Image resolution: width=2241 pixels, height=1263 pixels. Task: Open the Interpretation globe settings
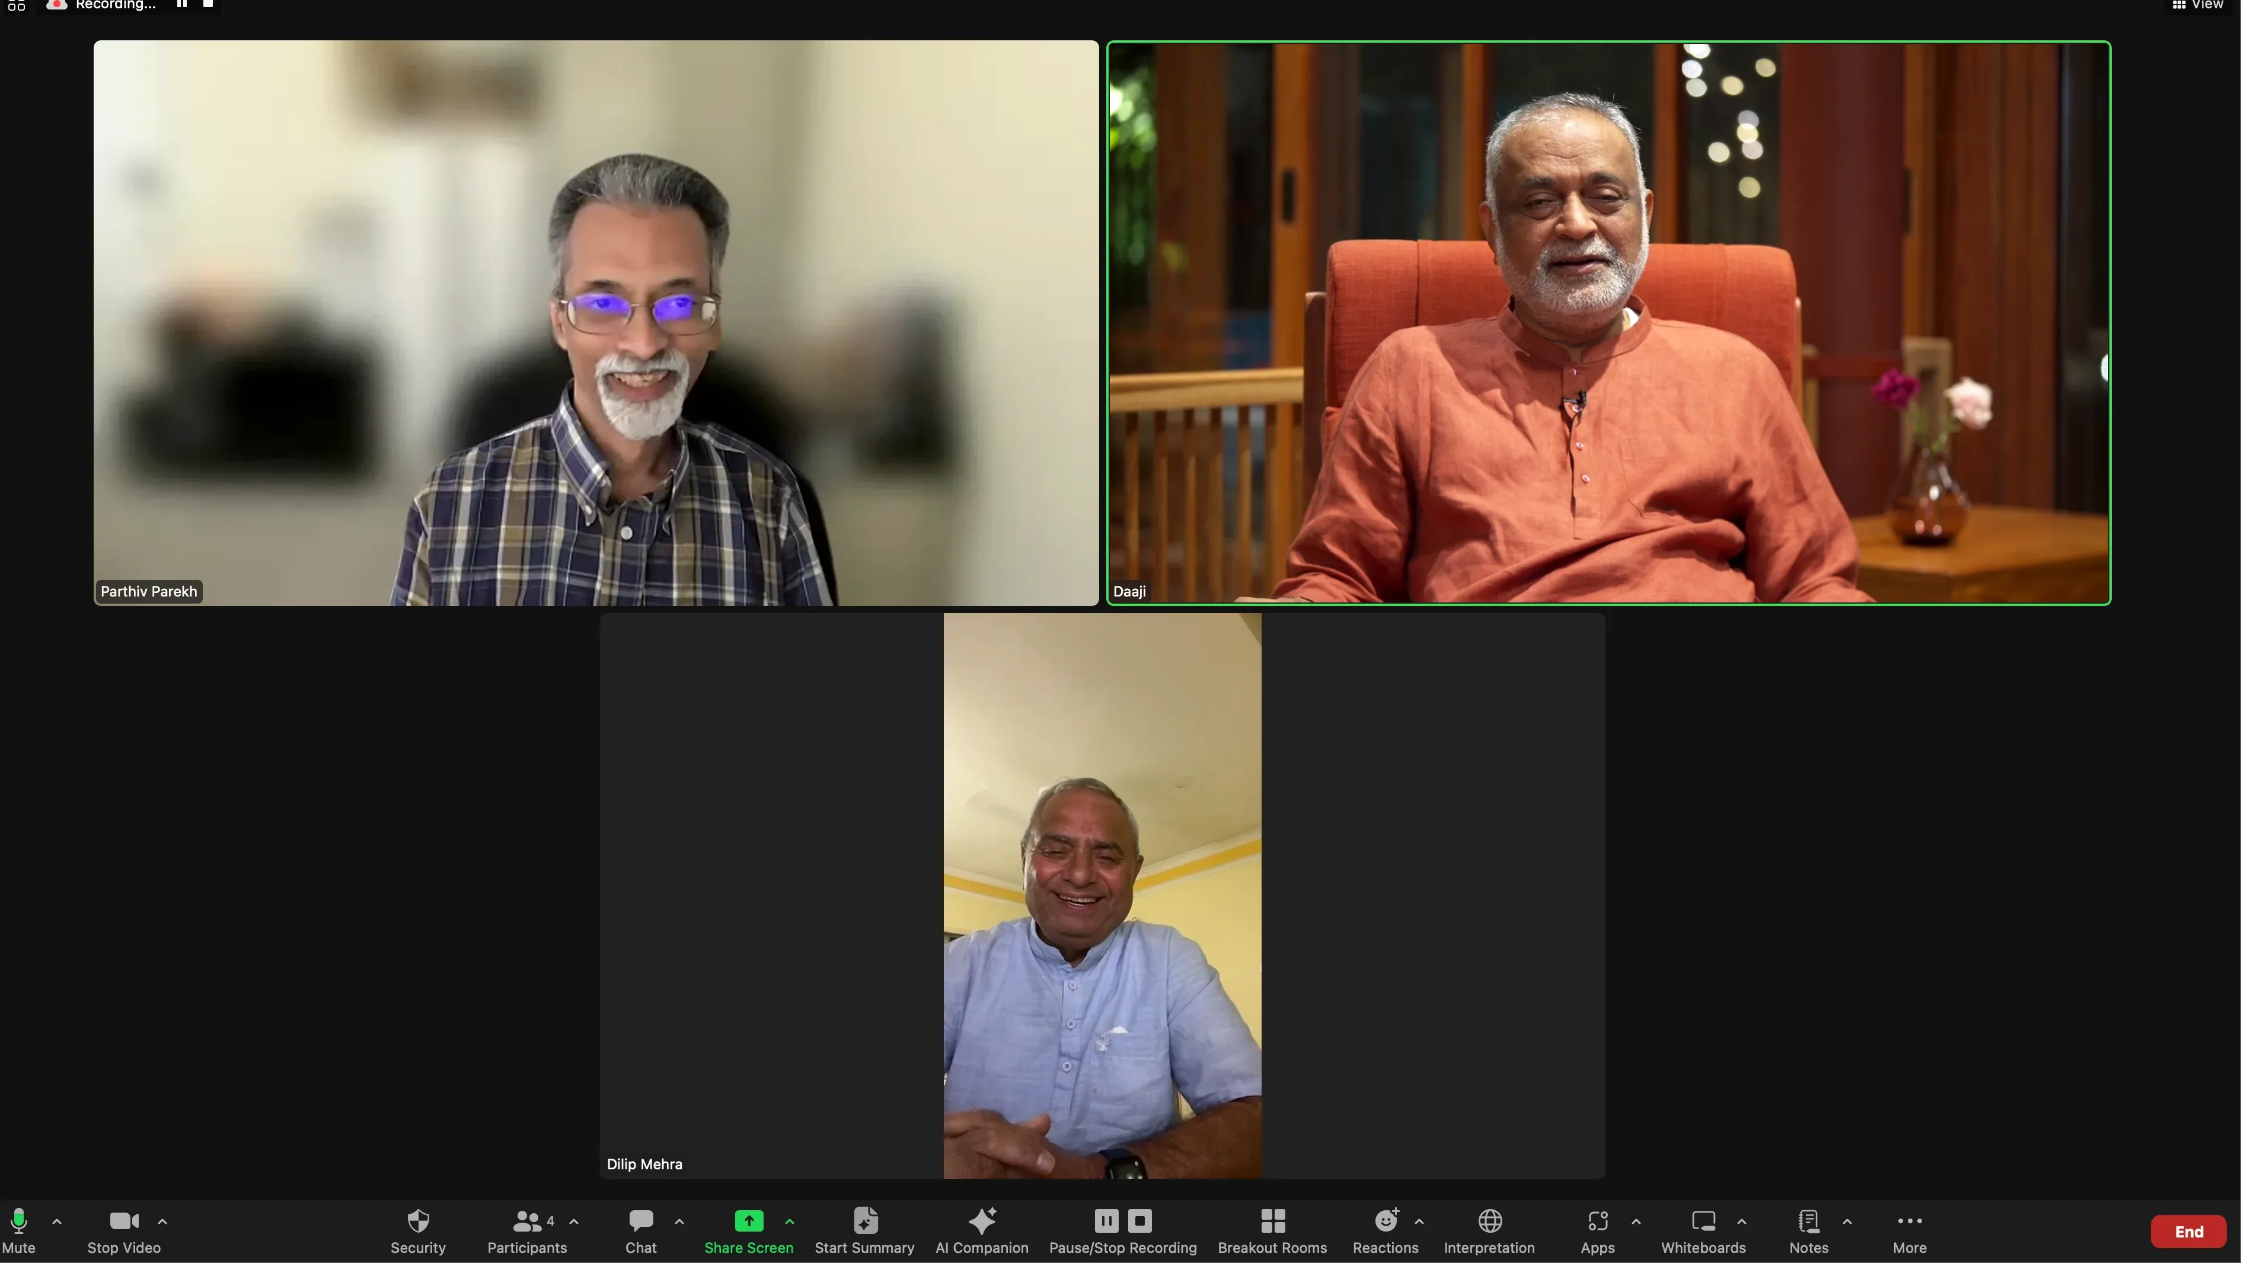[1489, 1230]
